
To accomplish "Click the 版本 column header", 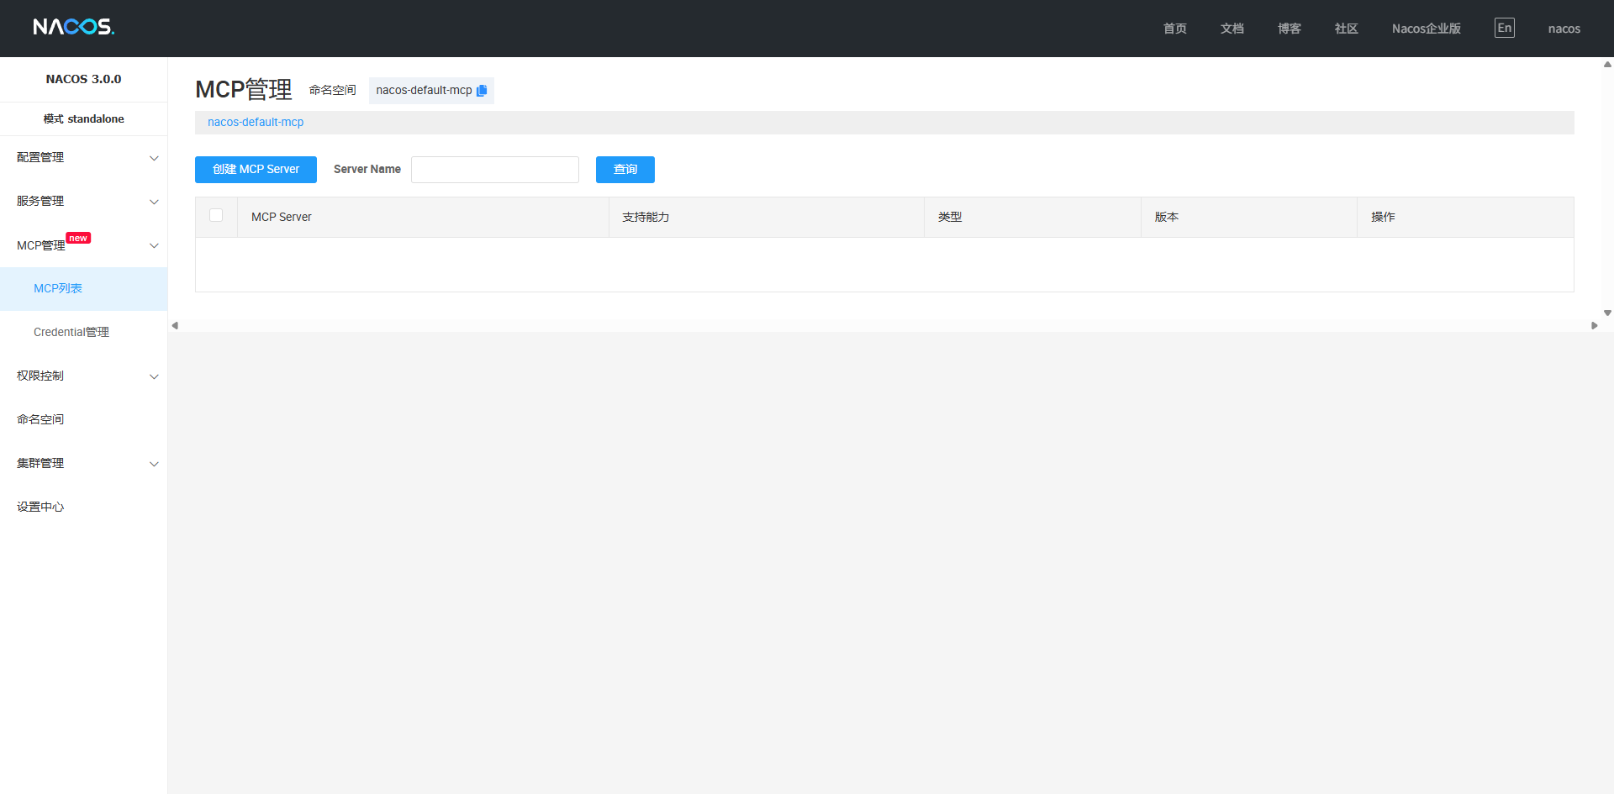I will point(1249,217).
